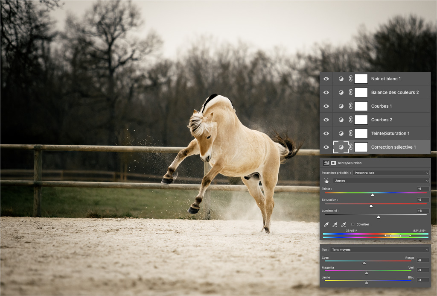This screenshot has width=437, height=296.
Task: Select the Correction sélective 1 layer name
Action: pos(393,147)
